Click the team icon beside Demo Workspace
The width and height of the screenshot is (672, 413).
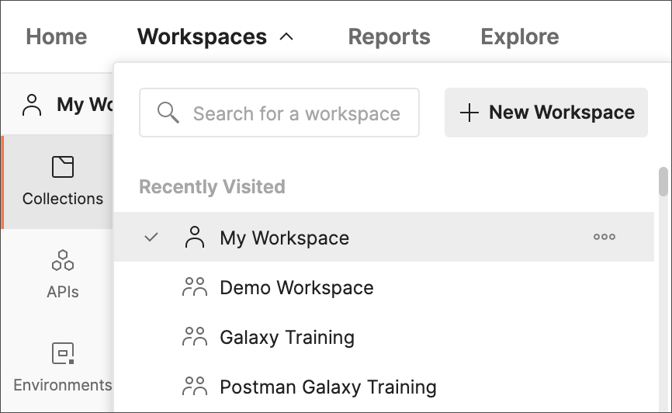(x=195, y=287)
